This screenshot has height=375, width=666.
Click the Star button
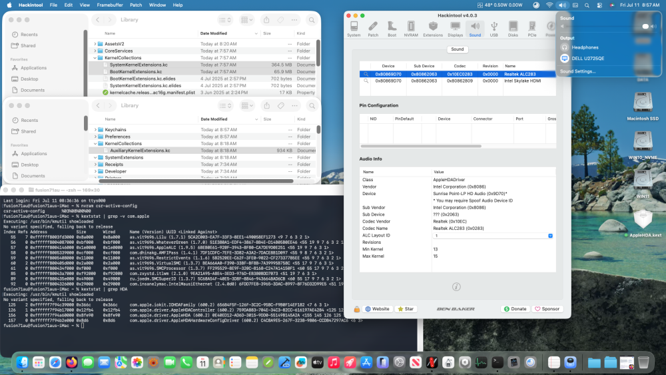coord(406,309)
